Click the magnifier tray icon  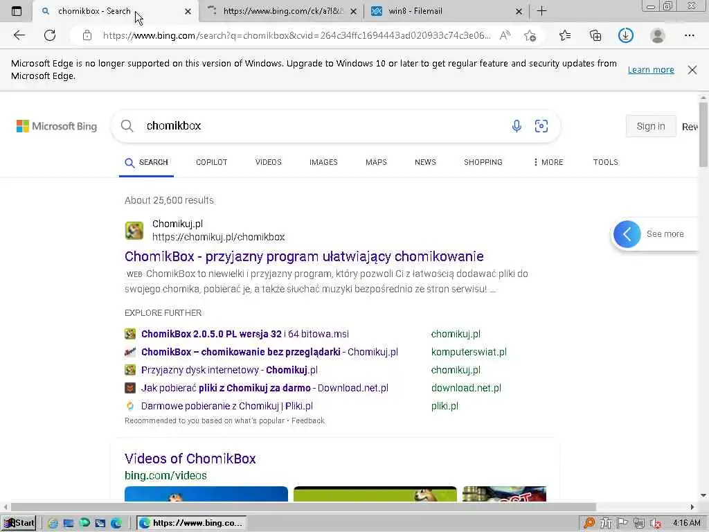pos(589,524)
